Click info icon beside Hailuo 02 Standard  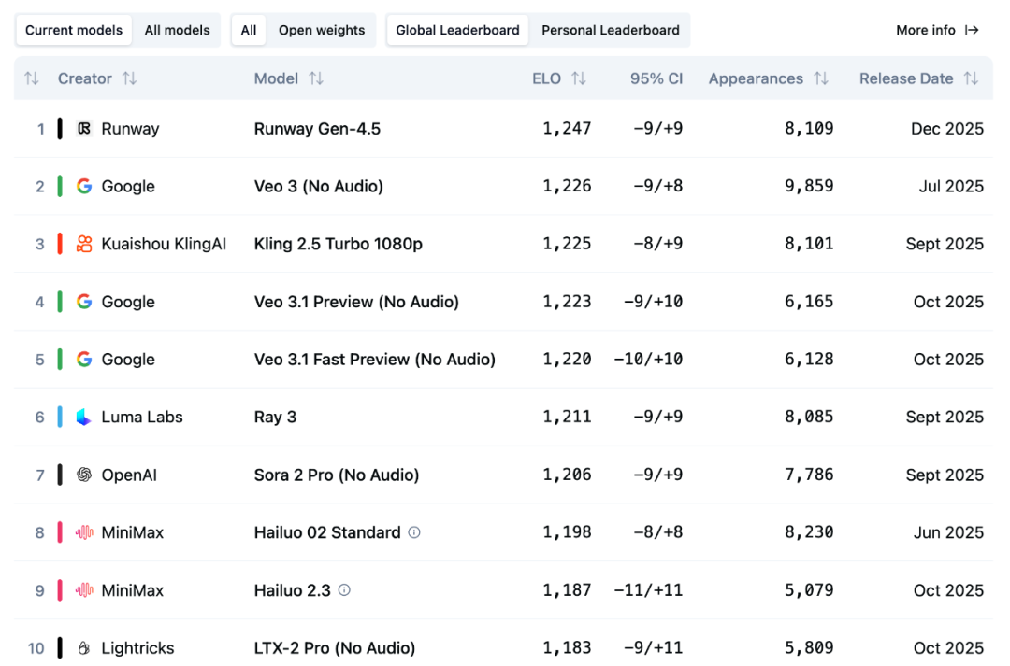point(414,532)
